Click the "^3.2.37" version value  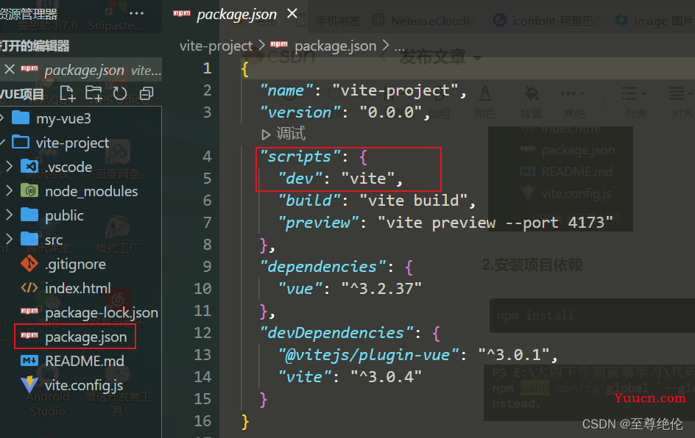381,289
